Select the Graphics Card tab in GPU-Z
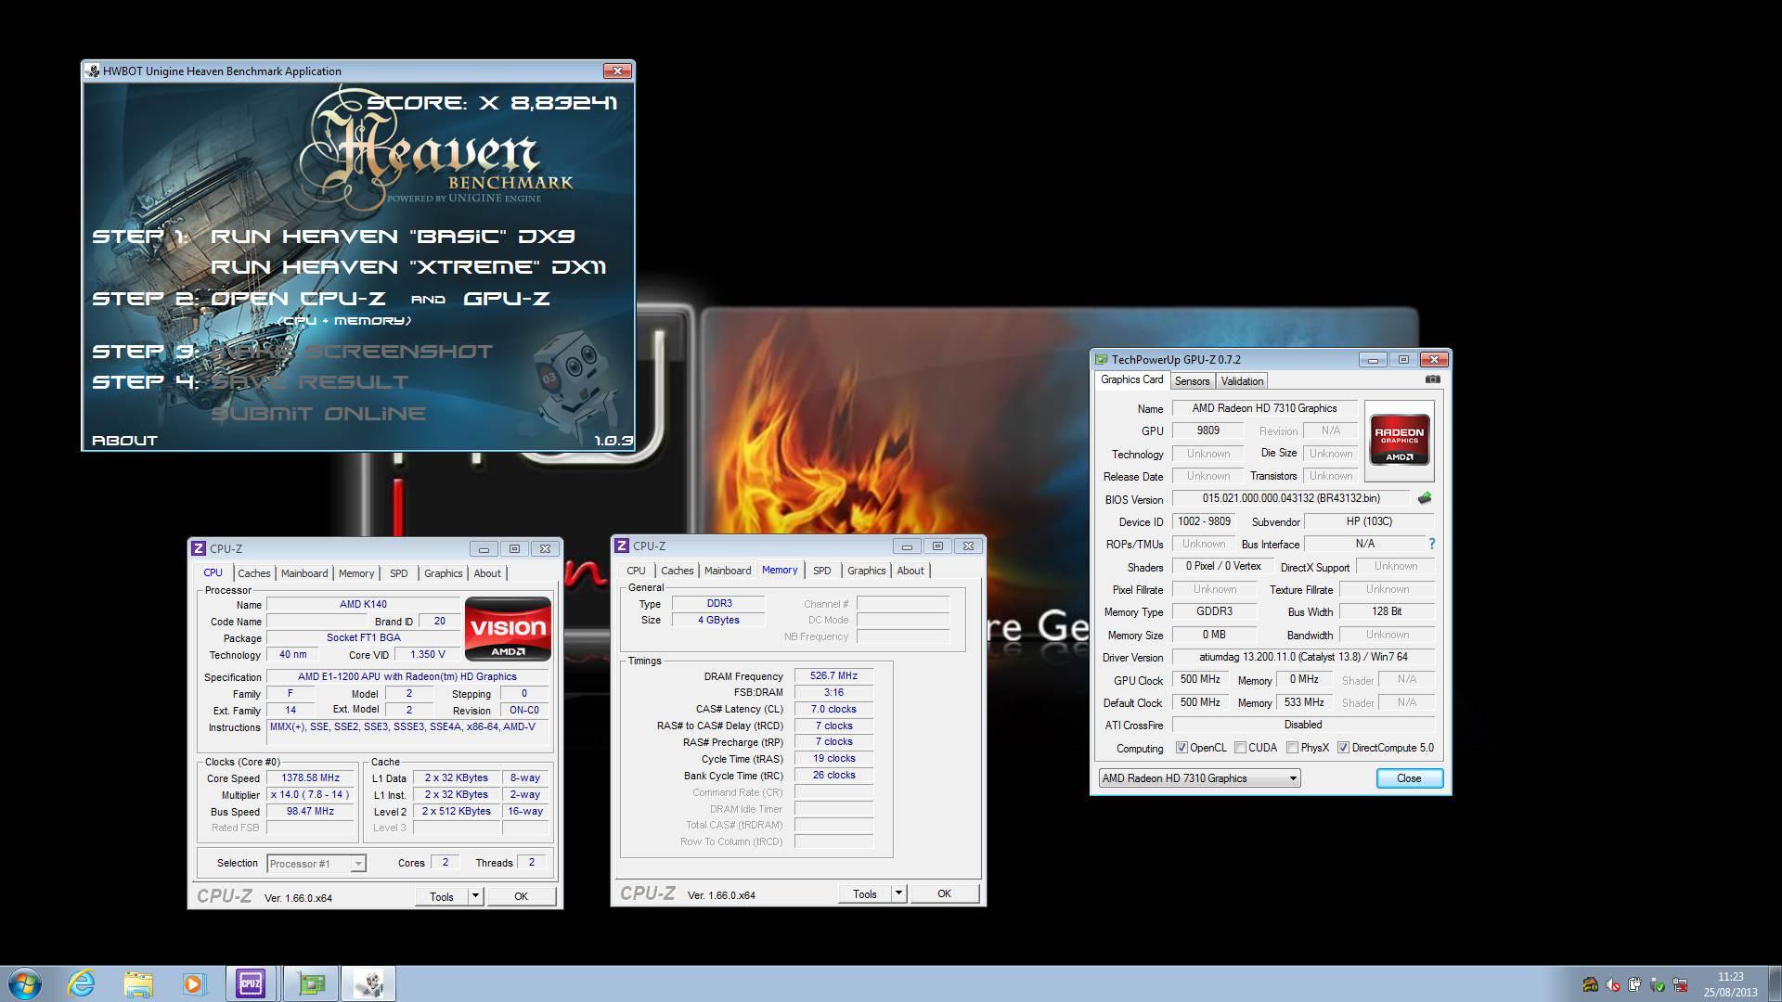 point(1131,379)
